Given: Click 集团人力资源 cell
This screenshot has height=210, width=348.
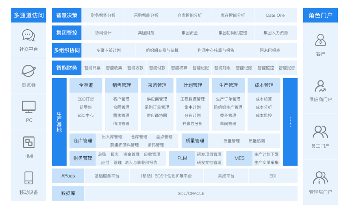Looking at the screenshot, I should [275, 33].
